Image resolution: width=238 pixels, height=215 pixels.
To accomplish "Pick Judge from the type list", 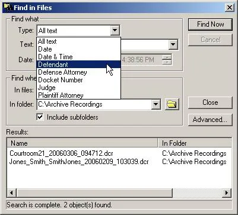I will click(78, 88).
